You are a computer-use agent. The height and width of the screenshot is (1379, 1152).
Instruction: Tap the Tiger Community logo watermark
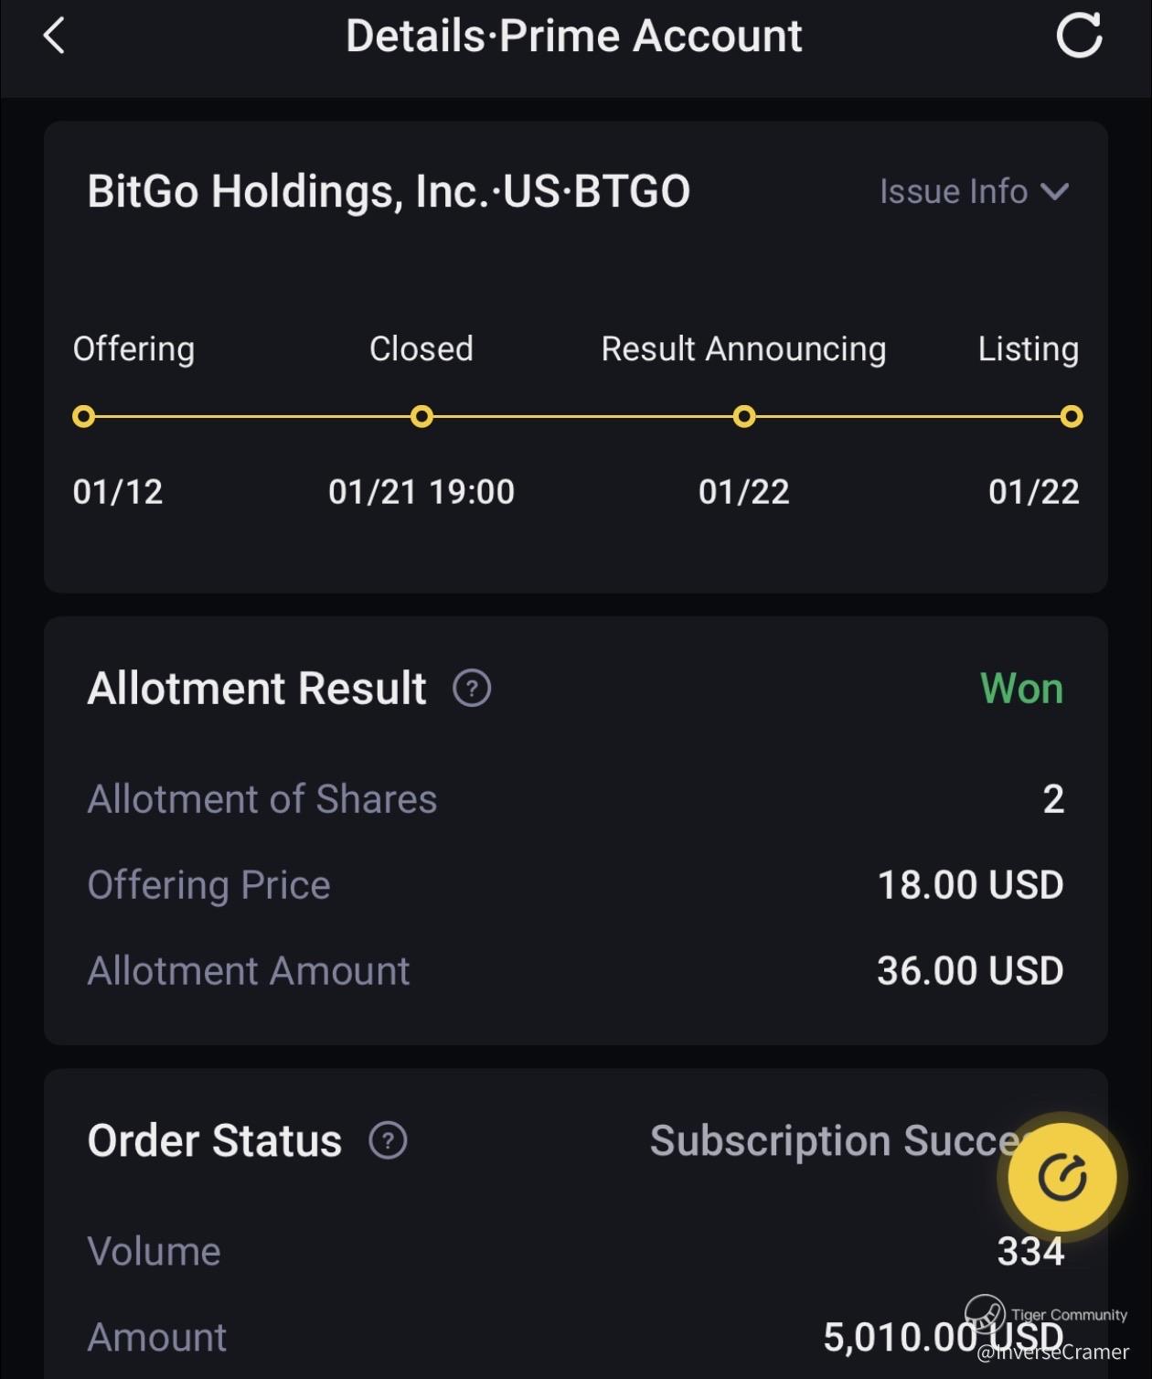click(985, 1314)
